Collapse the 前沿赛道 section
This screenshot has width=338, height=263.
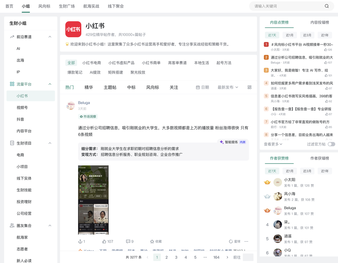[x=50, y=37]
